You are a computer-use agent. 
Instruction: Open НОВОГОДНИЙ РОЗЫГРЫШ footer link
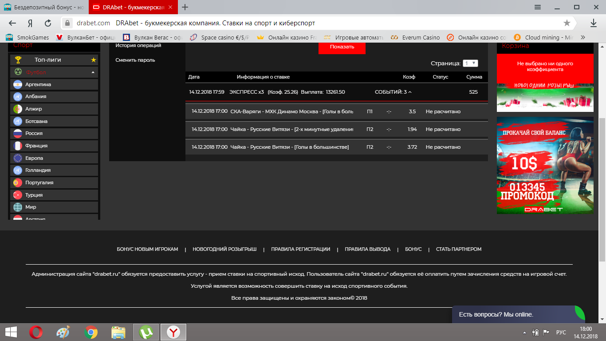click(224, 249)
